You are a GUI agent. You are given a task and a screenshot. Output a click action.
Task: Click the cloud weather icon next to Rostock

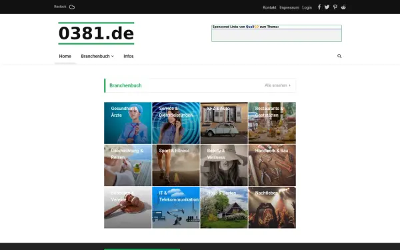(72, 7)
